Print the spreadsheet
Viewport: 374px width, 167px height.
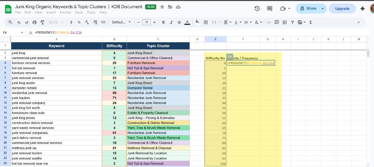click(34, 22)
